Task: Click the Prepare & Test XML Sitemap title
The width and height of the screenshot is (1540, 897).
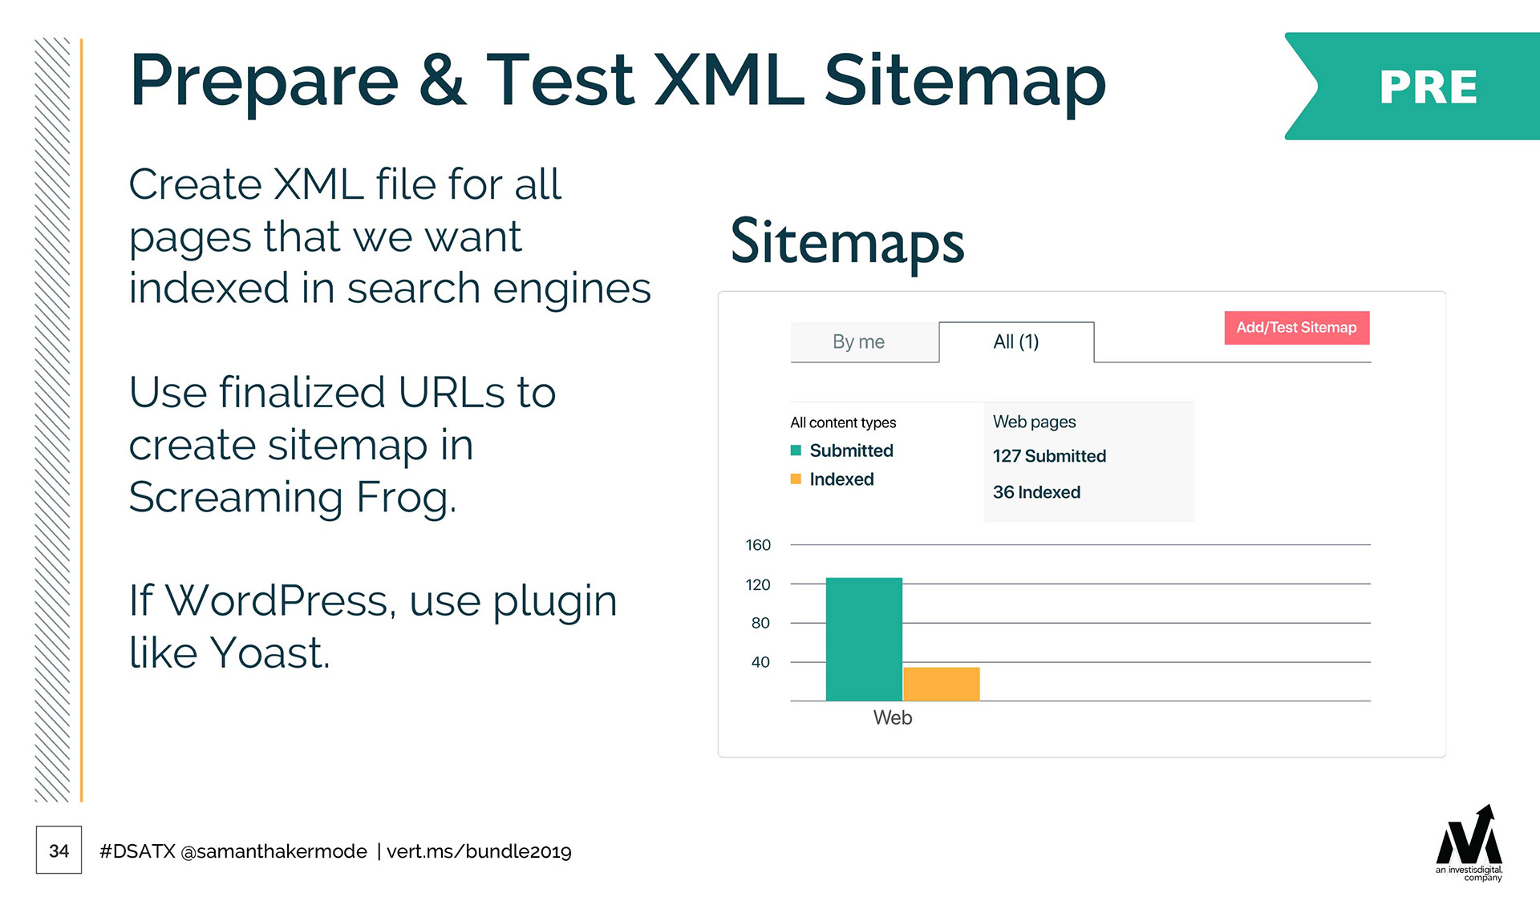Action: pos(618,80)
